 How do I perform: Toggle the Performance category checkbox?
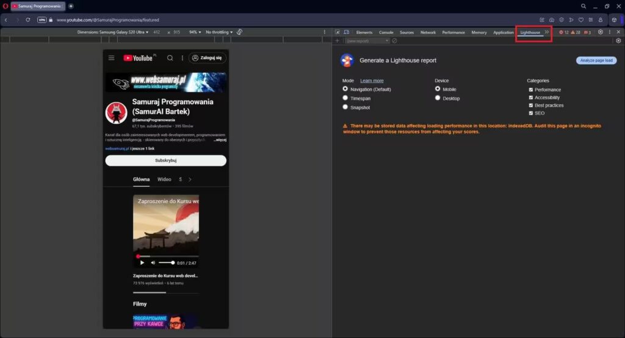pos(531,90)
